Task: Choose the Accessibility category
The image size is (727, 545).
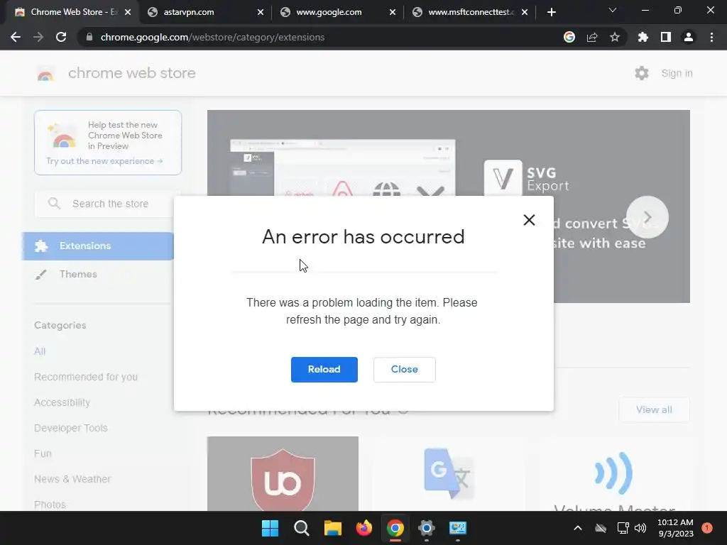Action: [x=62, y=402]
